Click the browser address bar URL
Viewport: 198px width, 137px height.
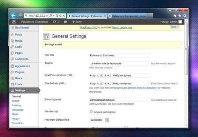(x=39, y=16)
